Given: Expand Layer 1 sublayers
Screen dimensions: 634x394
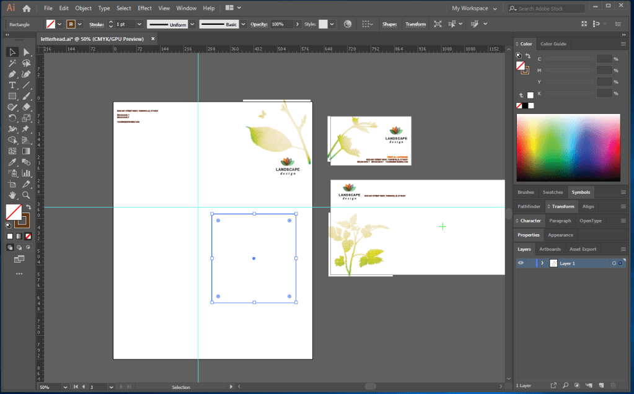Looking at the screenshot, I should (x=542, y=263).
